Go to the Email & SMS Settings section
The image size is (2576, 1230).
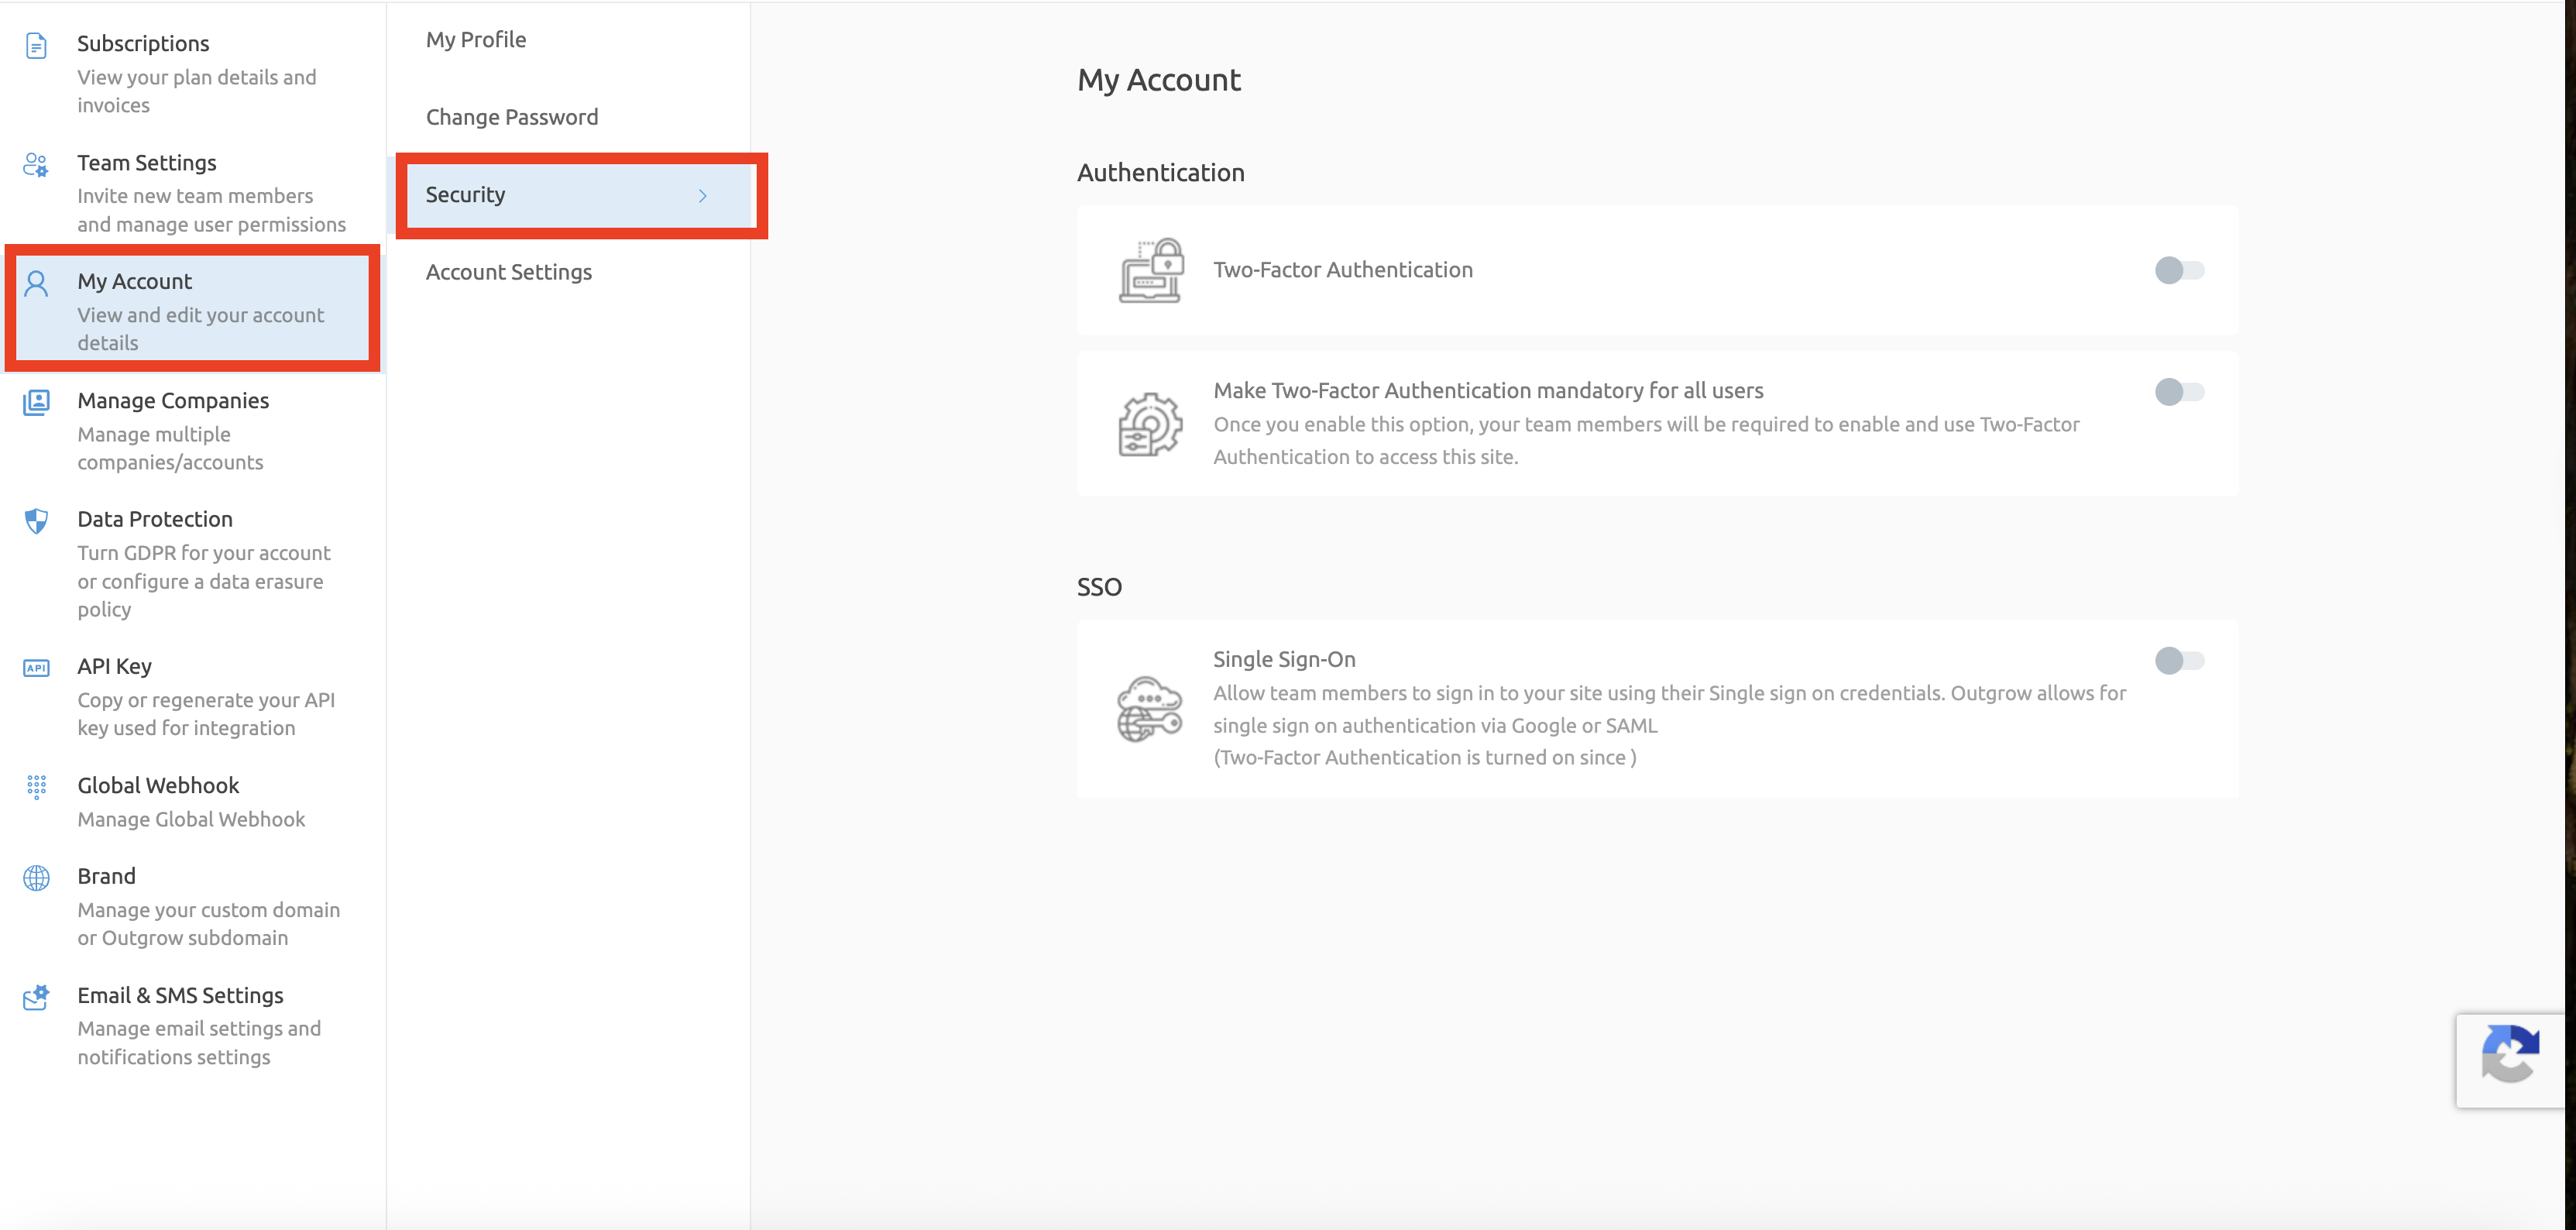(x=181, y=996)
